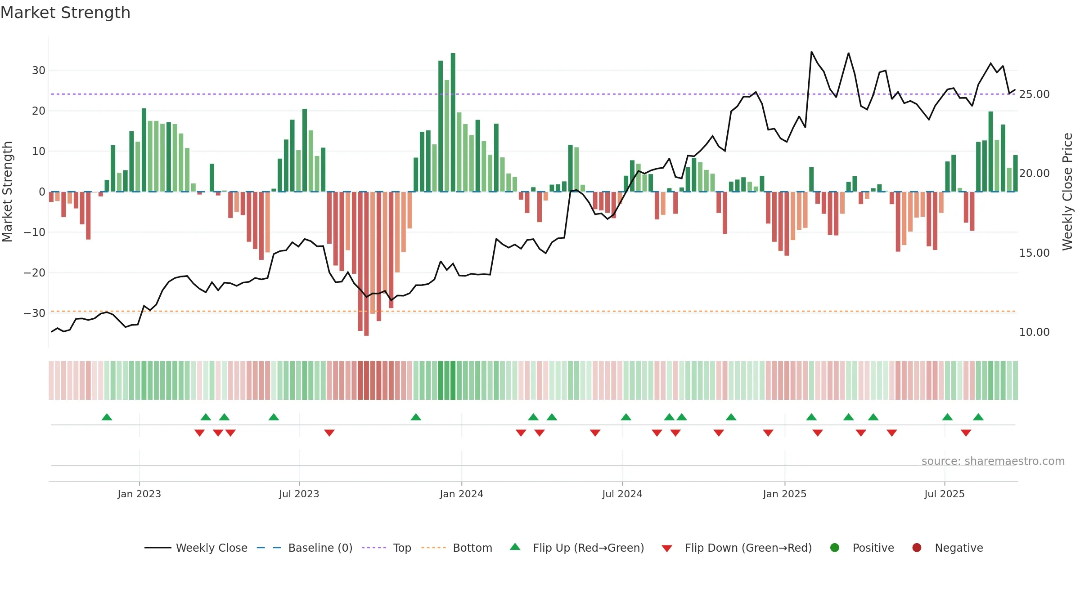Click the Jul 2023 x-axis label
Viewport: 1080px width, 607px height.
(299, 494)
